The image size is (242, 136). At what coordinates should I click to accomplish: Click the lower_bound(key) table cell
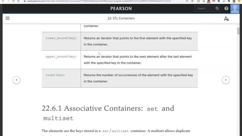61,41
